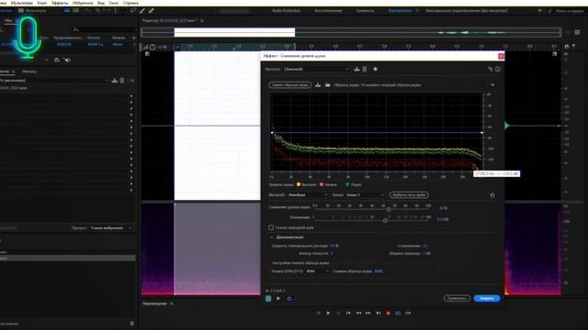Image resolution: width=588 pixels, height=330 pixels.
Task: Switch to Мультитрек view in toolbar
Action: 32,10
